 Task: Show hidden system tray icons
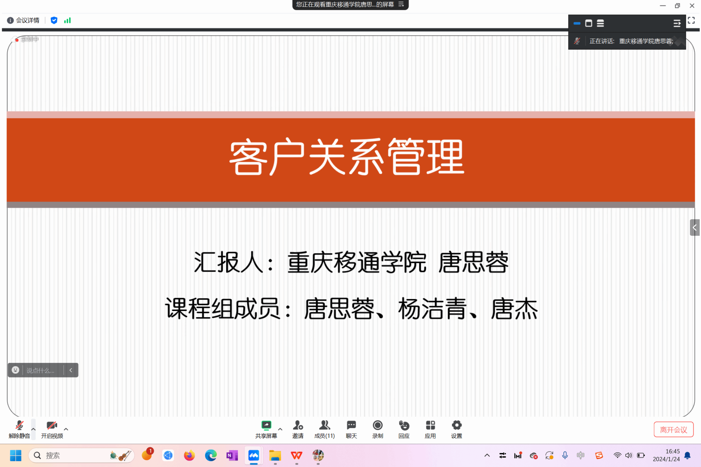tap(487, 455)
